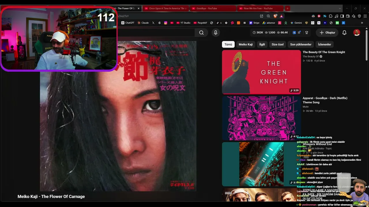Switch to Now We Are Free tab
This screenshot has width=369, height=207.
(260, 8)
